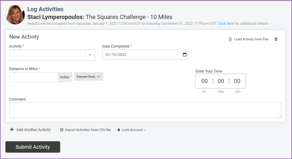Screen dimensions: 292x159
Task: Click Staci's profile photo
Action: tap(15, 15)
